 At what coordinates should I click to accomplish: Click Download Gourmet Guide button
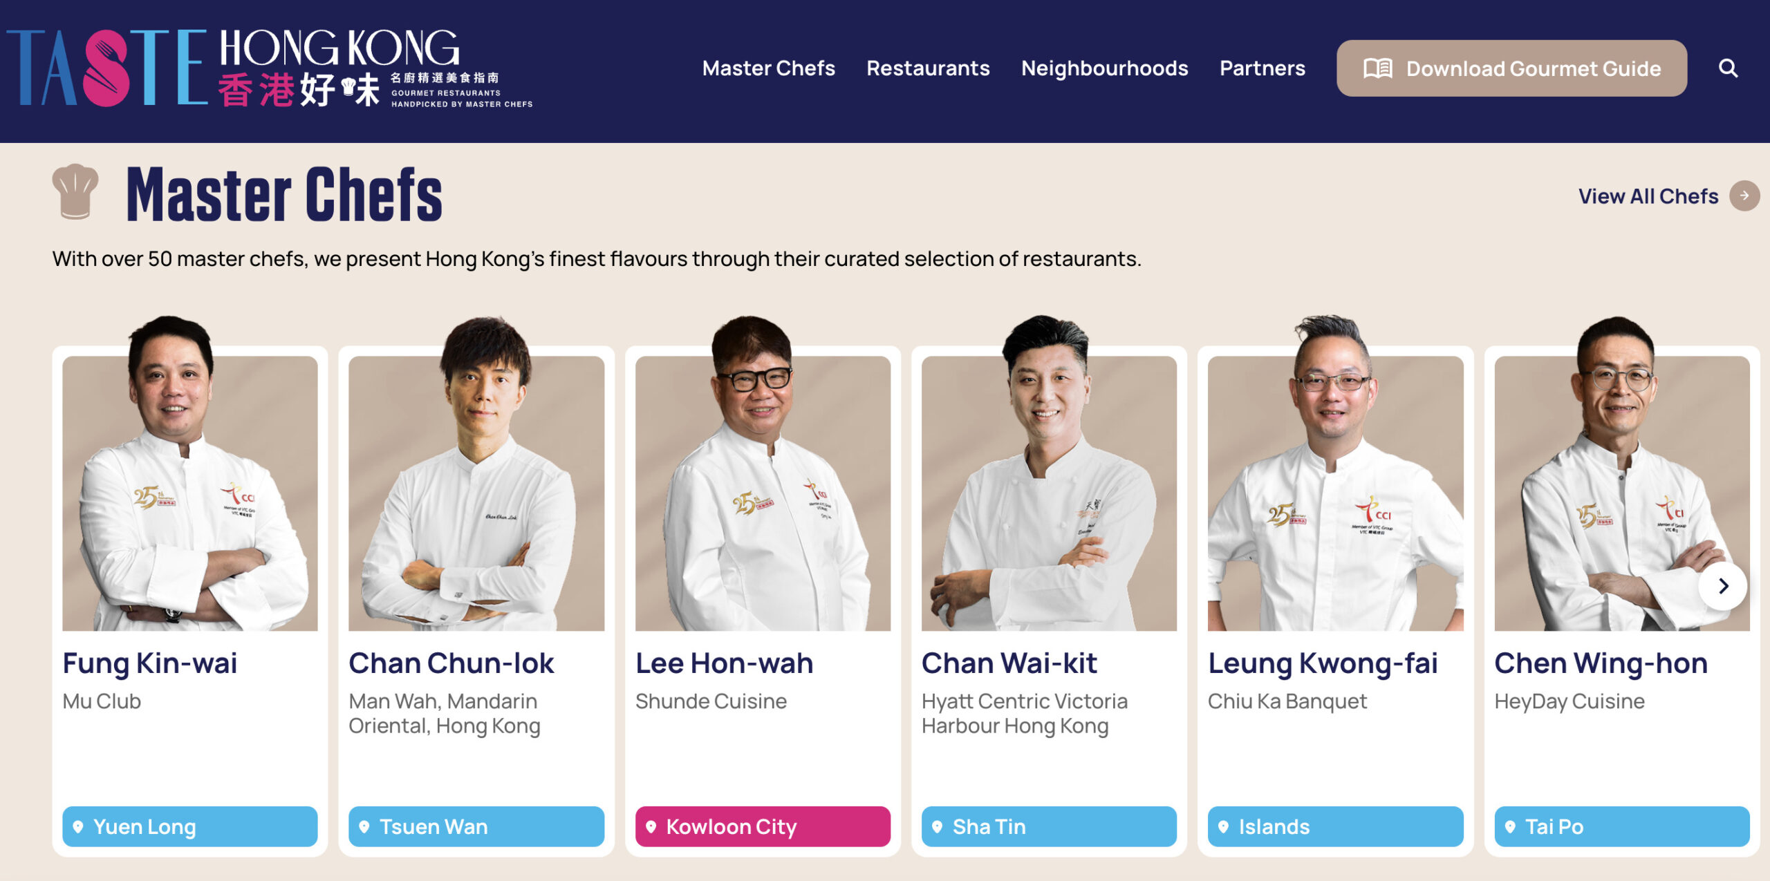point(1511,68)
